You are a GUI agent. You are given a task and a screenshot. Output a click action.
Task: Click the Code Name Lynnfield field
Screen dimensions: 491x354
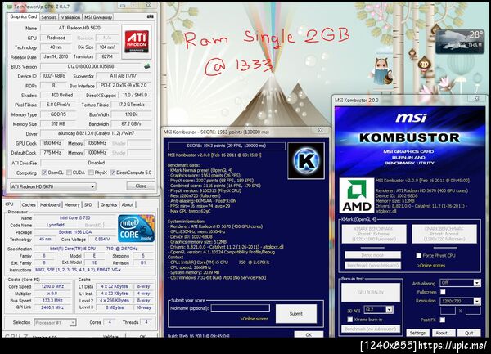point(56,225)
